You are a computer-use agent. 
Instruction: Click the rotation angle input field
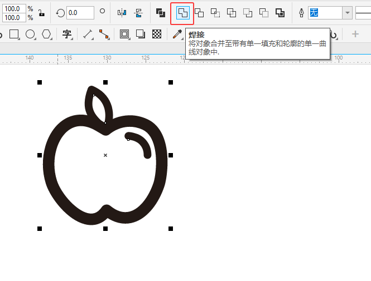(80, 13)
